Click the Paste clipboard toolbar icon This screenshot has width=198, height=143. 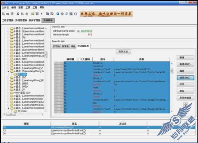(27, 14)
